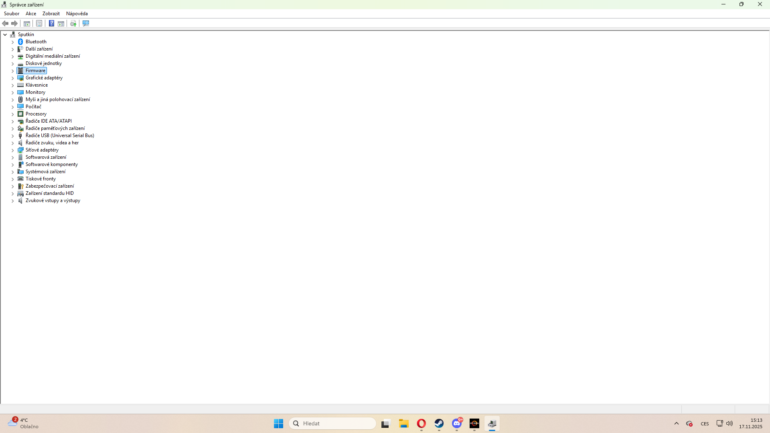Open the Akce menu
This screenshot has height=433, width=770.
coord(31,14)
